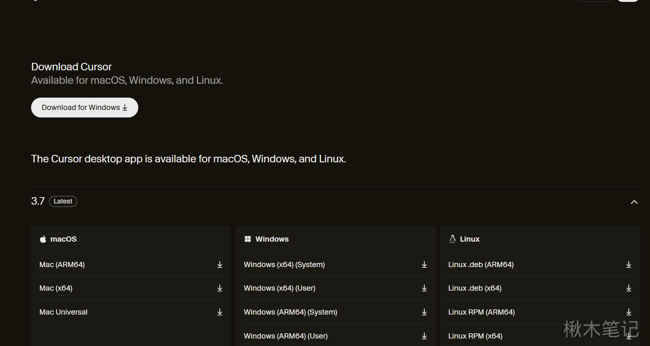This screenshot has height=346, width=650.
Task: Click the Windows logo in Windows card
Action: [x=248, y=239]
